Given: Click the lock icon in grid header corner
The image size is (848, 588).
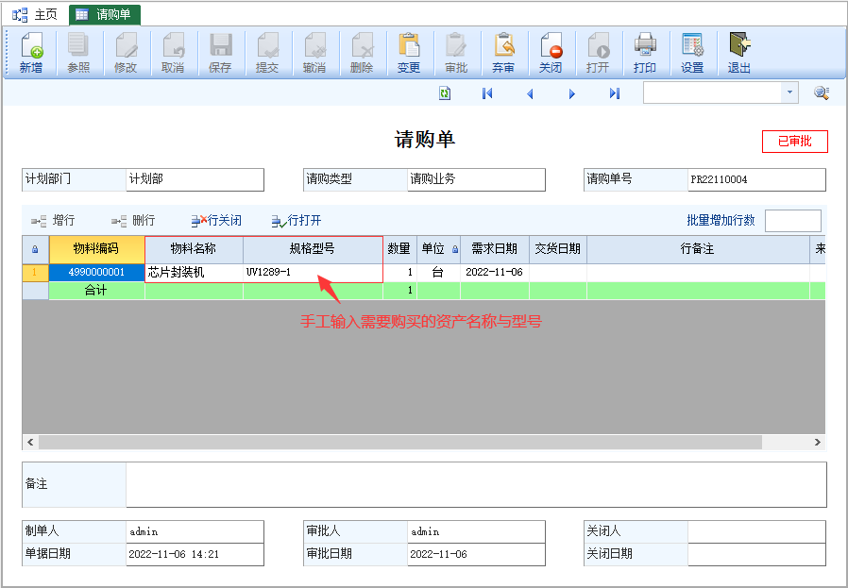Looking at the screenshot, I should pyautogui.click(x=35, y=249).
